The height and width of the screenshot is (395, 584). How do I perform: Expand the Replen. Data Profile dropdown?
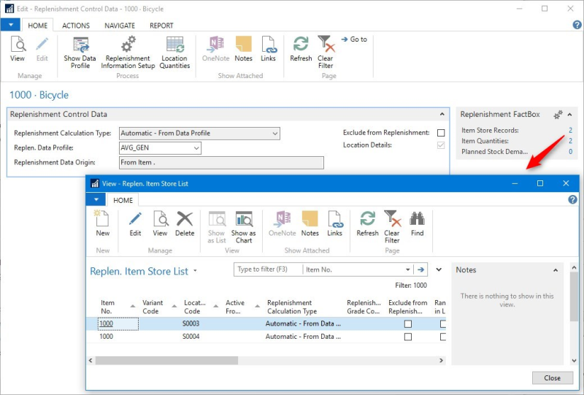click(196, 148)
